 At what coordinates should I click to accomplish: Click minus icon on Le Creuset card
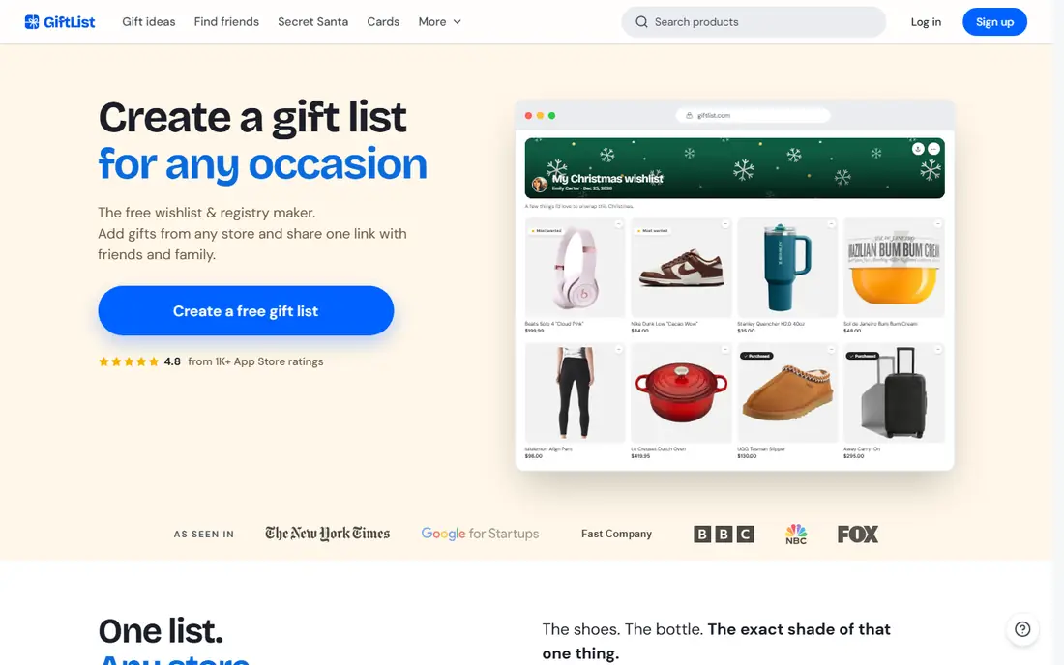[x=724, y=349]
